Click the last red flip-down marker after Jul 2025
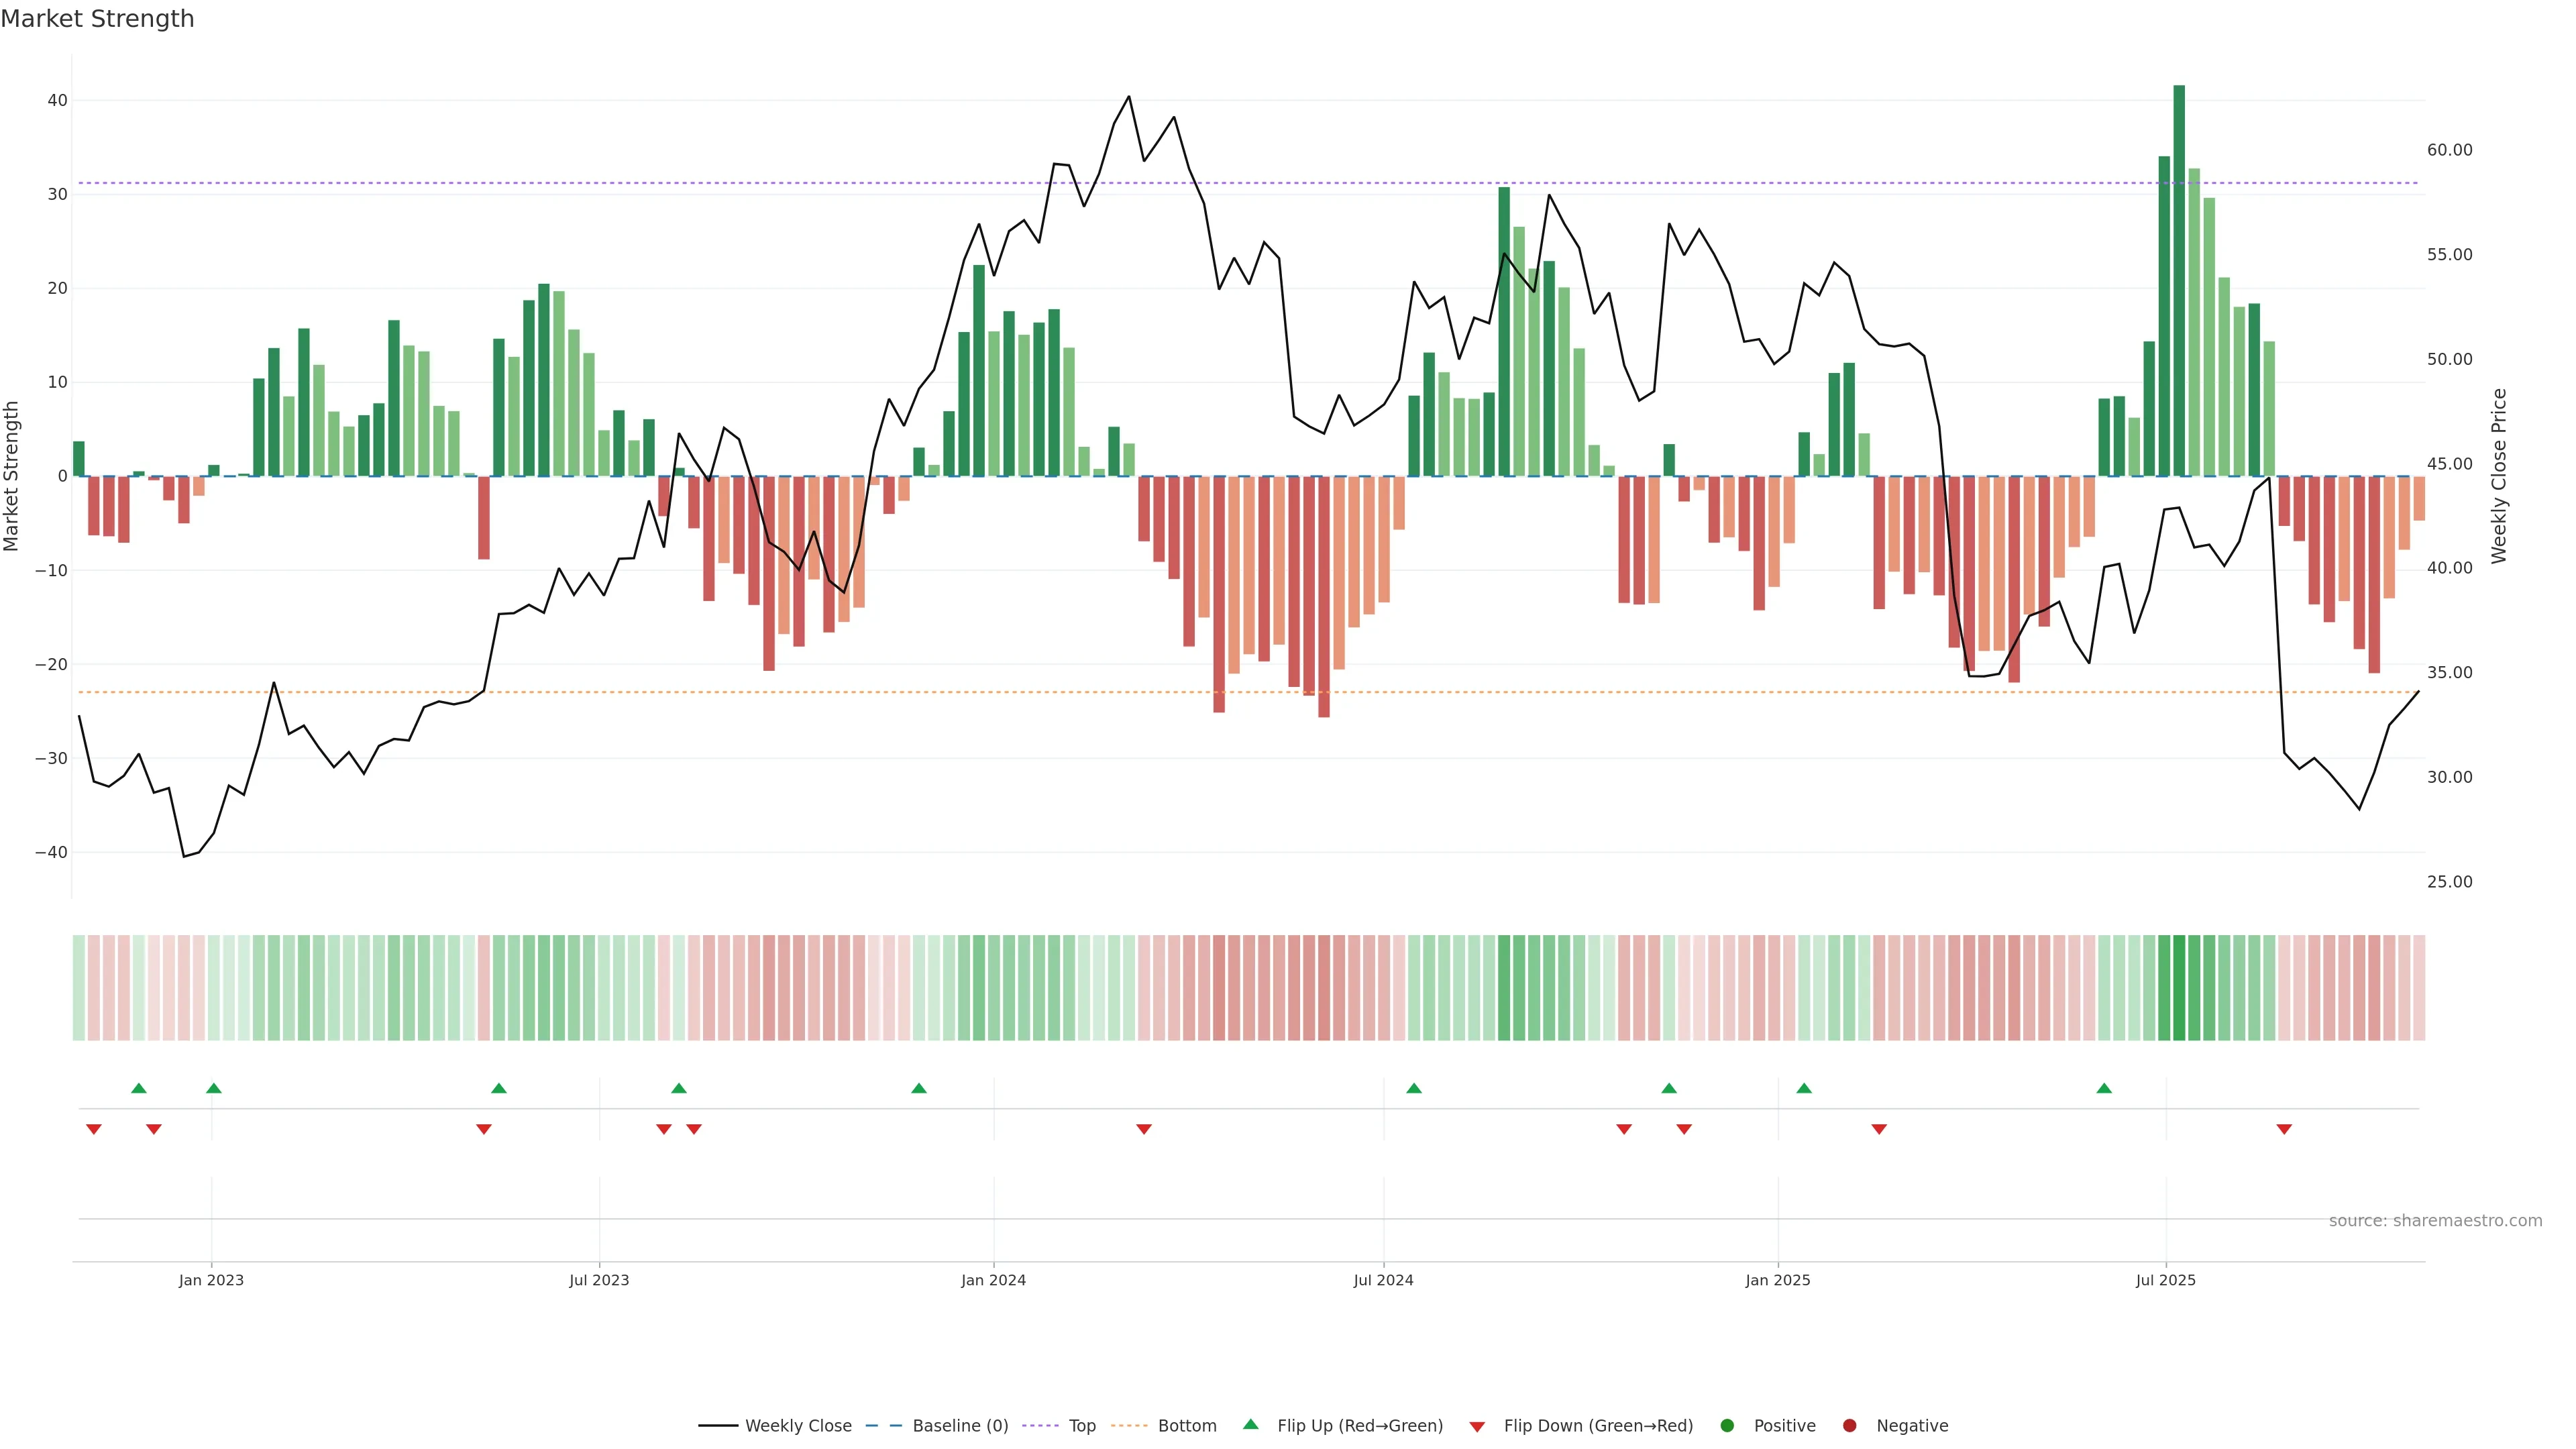The image size is (2576, 1449). click(x=2284, y=1129)
